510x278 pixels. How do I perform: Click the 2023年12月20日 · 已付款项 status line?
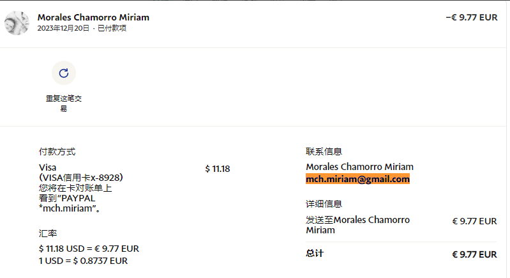(82, 28)
